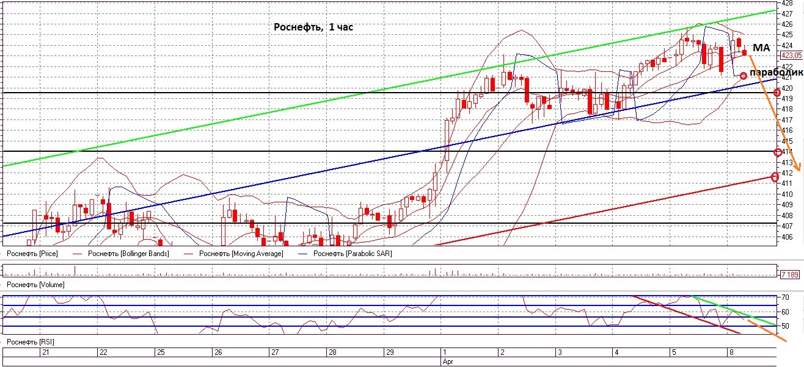Viewport: 804px width, 367px height.
Task: Click the RSI axis level 60
Action: [785, 312]
